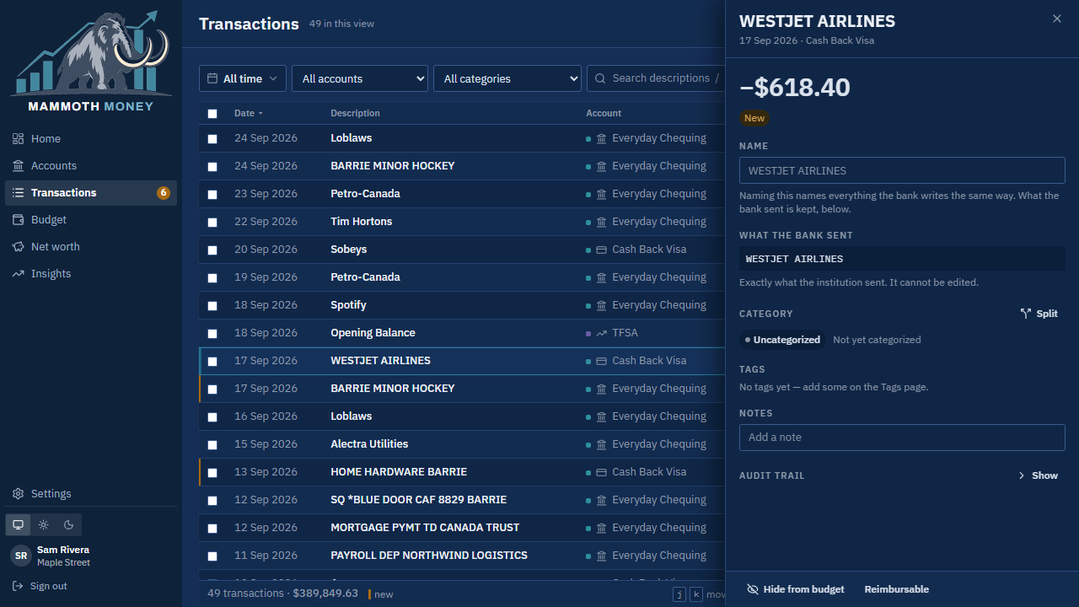
Task: Go to the Transactions nav item
Action: pos(91,193)
